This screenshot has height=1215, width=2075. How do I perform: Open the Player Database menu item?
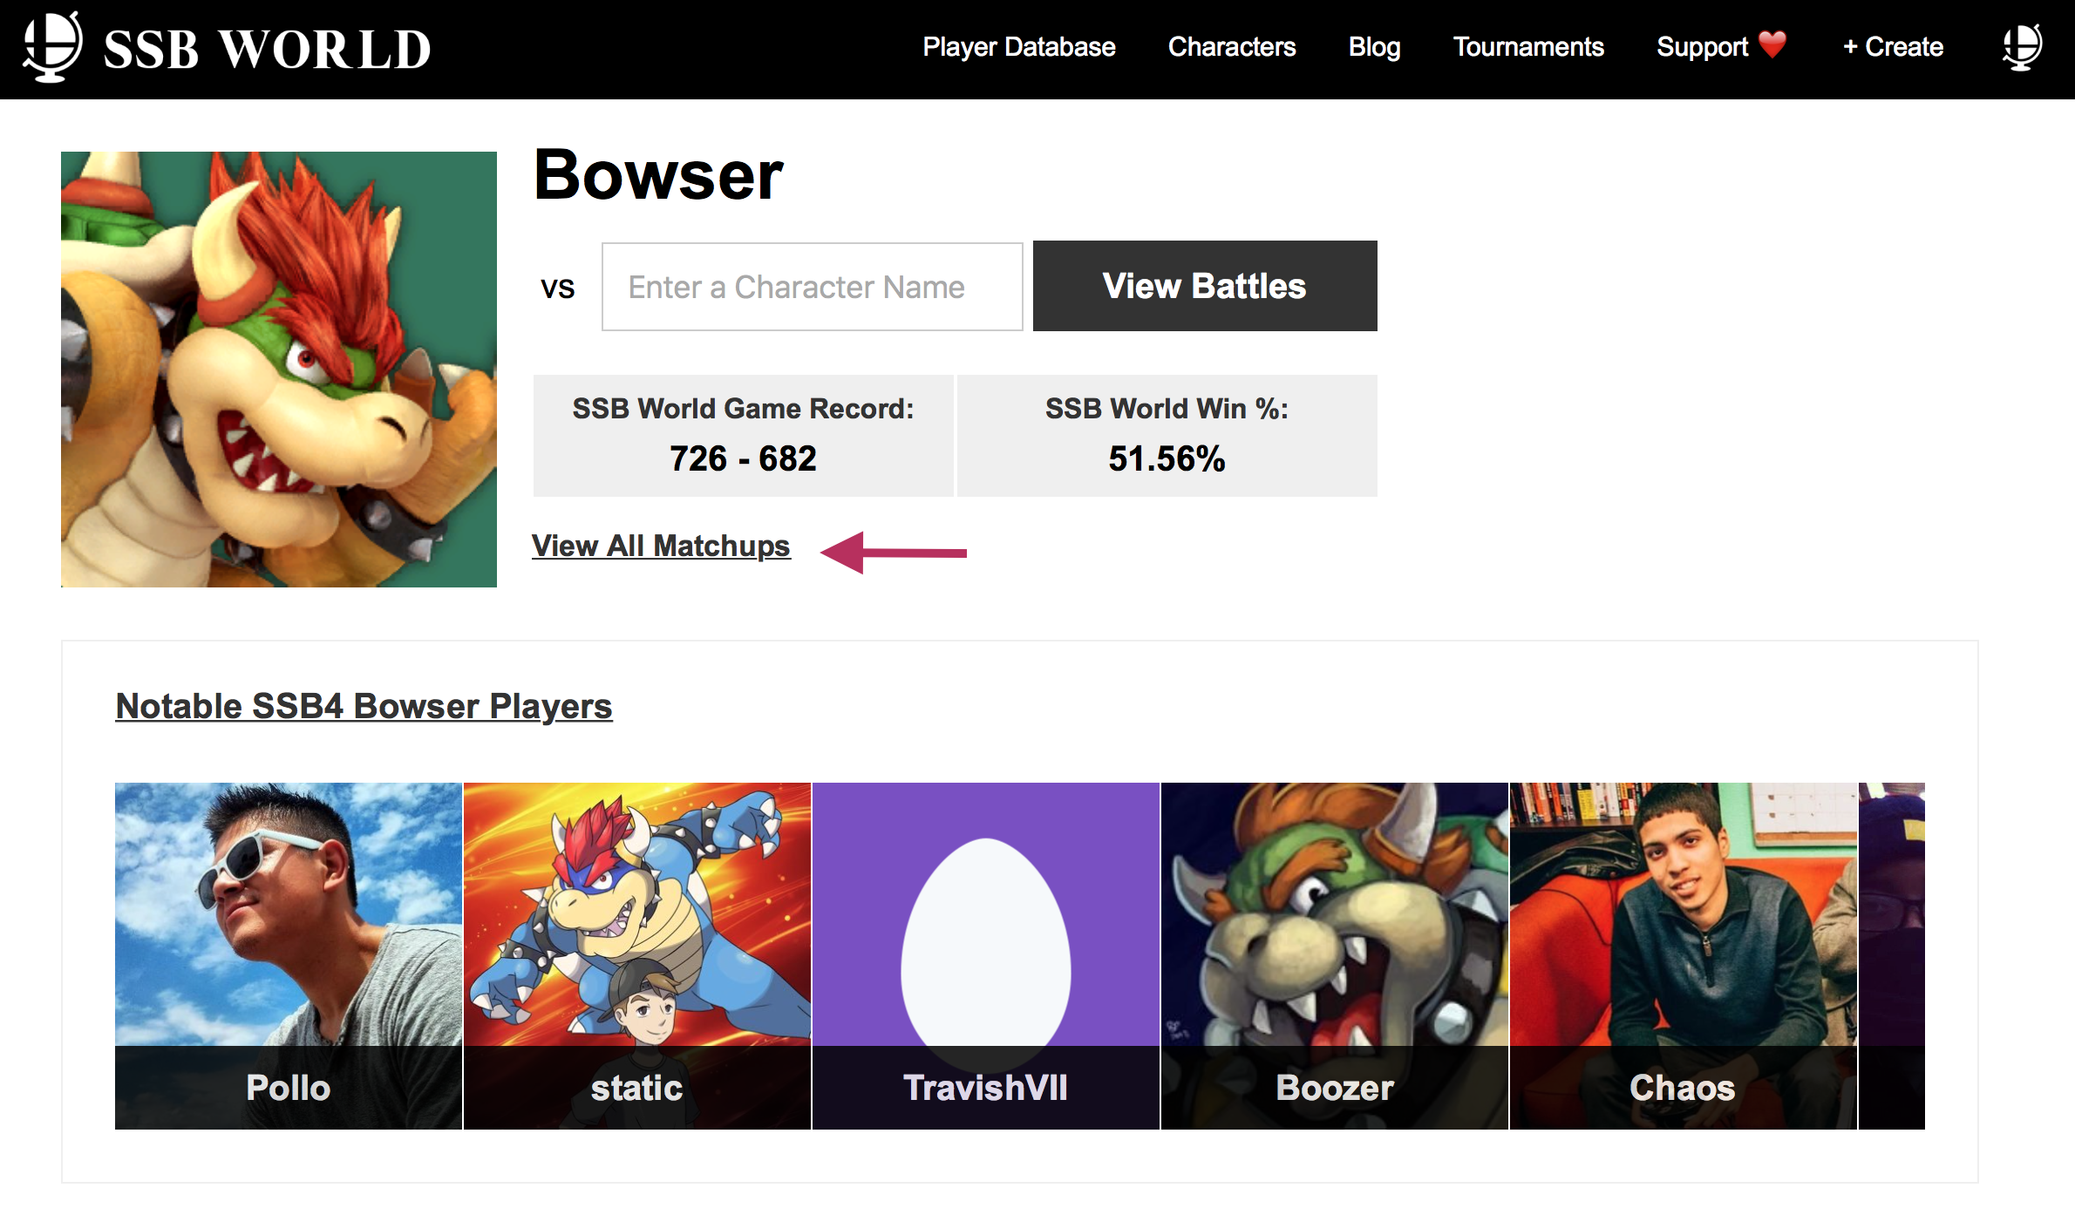[x=1019, y=46]
